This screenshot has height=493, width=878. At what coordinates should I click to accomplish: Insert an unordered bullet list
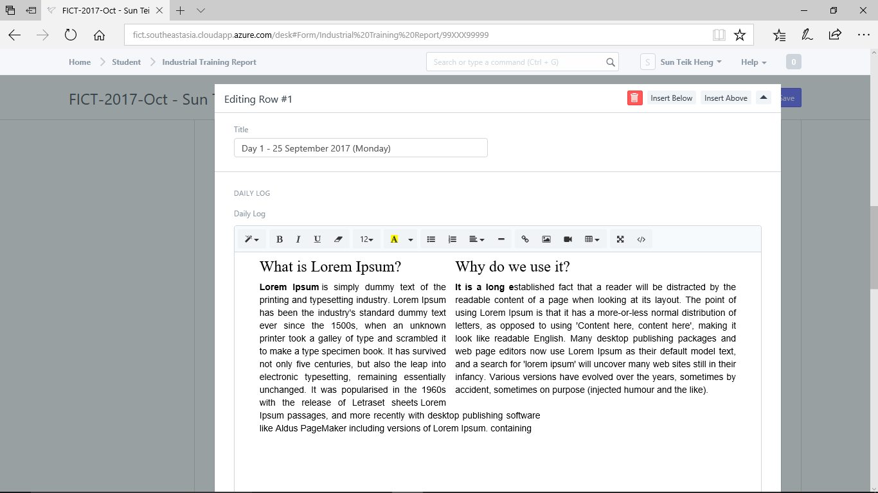click(x=431, y=239)
